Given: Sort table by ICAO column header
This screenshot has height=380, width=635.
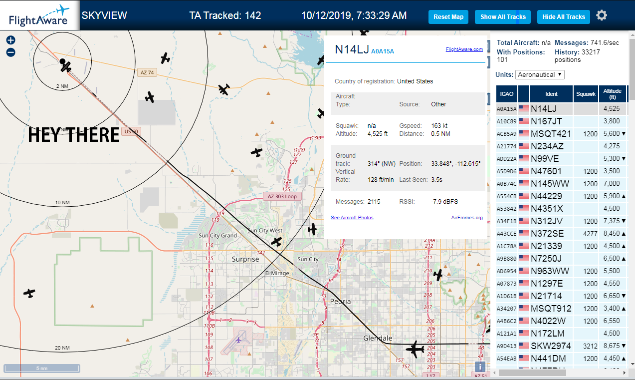Looking at the screenshot, I should [x=507, y=93].
